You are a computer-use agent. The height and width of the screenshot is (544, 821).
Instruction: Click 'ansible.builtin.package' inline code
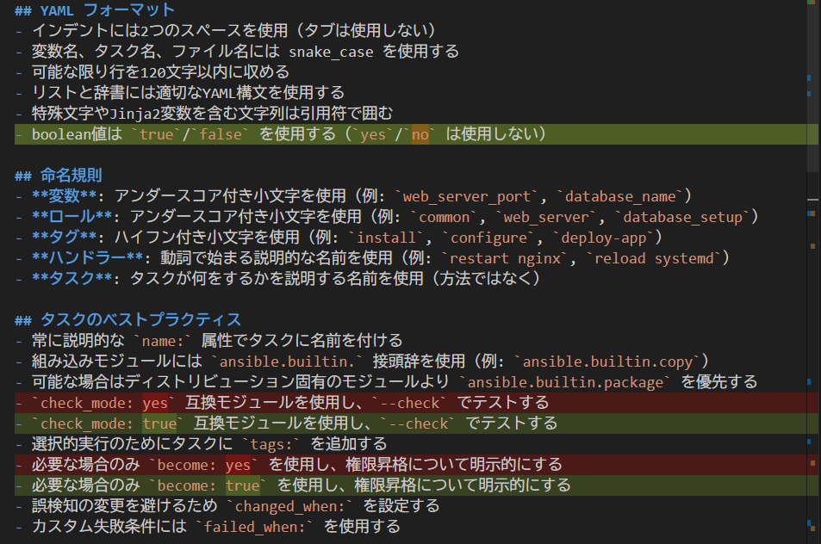(x=569, y=382)
